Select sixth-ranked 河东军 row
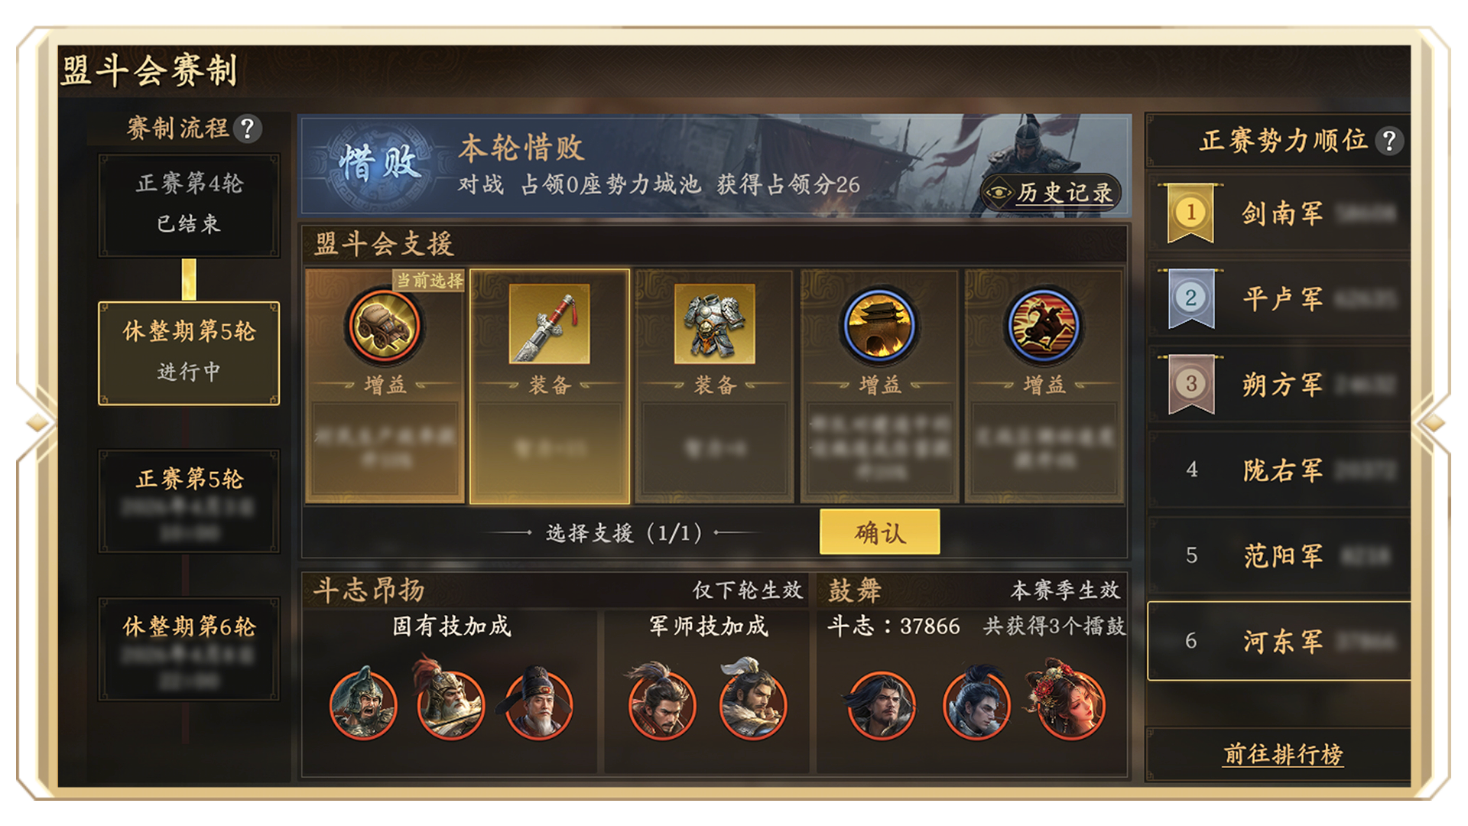This screenshot has width=1468, height=826. (x=1279, y=641)
